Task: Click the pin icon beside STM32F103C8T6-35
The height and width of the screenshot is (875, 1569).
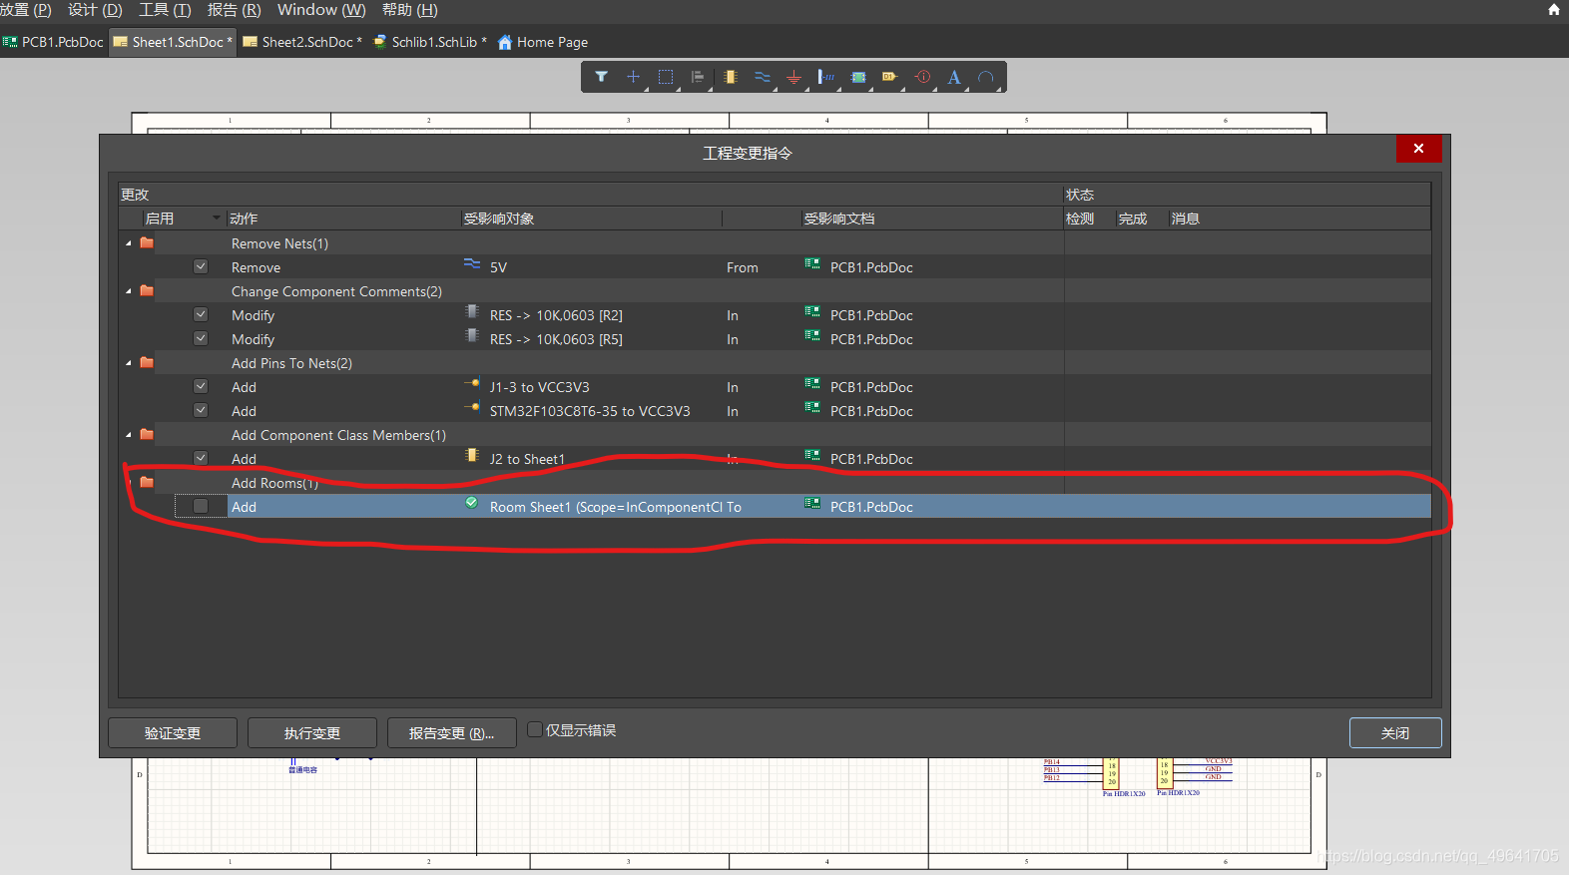Action: click(x=472, y=408)
